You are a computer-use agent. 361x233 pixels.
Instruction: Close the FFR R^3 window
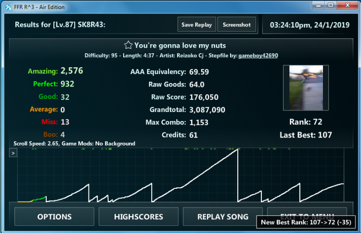(348, 5)
